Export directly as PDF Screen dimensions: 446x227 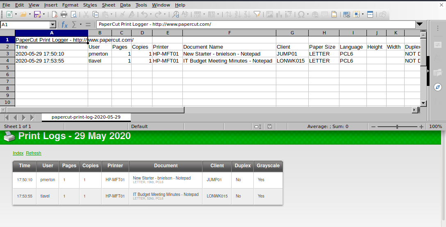55,14
